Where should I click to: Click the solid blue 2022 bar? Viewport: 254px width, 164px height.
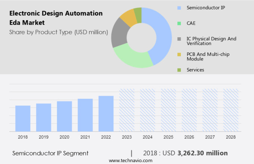tap(106, 113)
